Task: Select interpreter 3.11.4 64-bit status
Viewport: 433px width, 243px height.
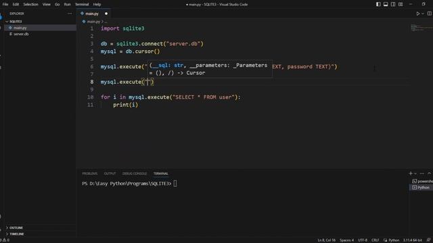Action: pyautogui.click(x=413, y=240)
